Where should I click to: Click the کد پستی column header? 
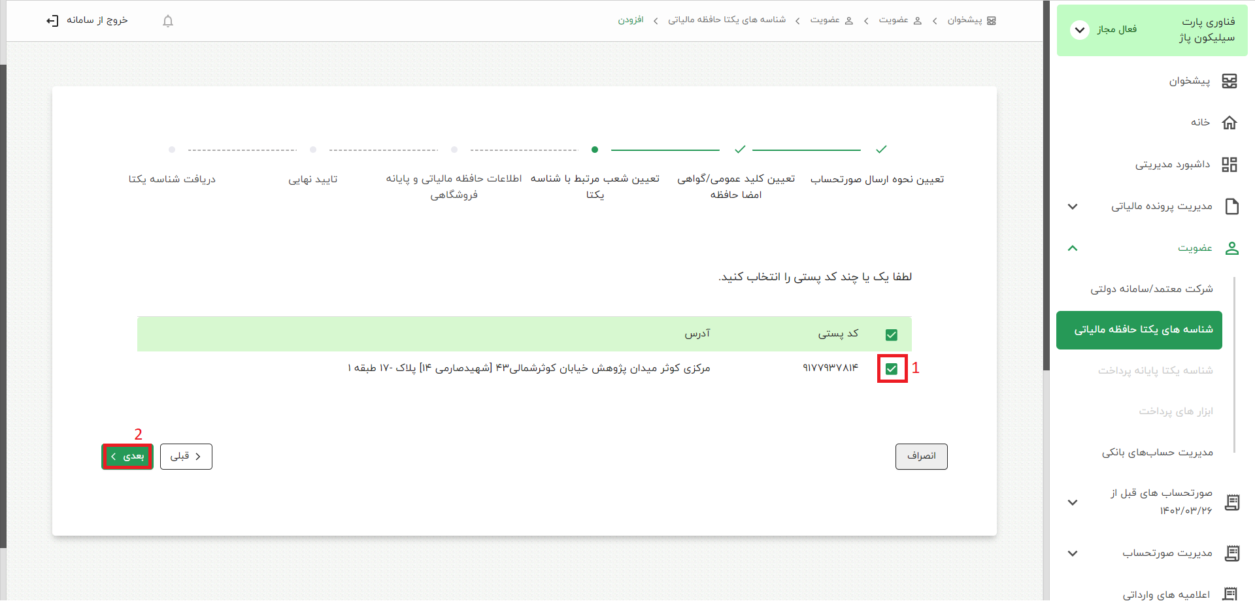(839, 334)
